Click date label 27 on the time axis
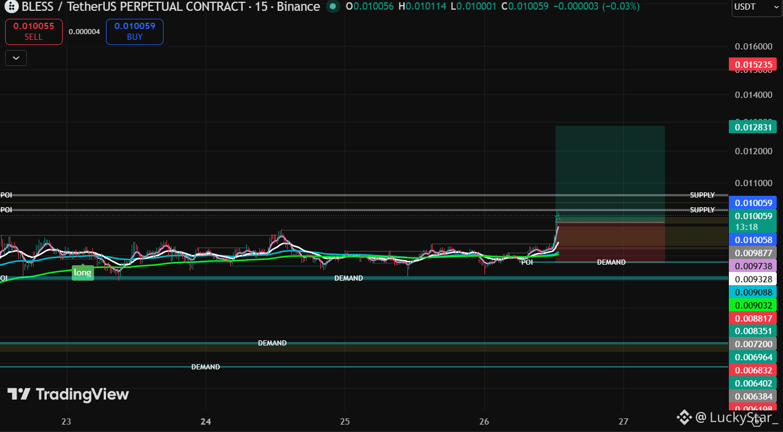The height and width of the screenshot is (432, 783). [623, 422]
